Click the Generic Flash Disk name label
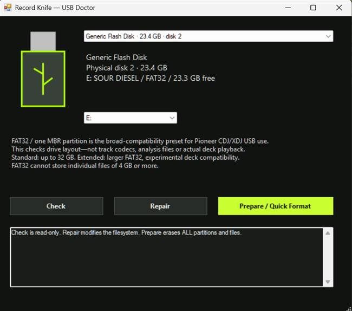Screen dimensions: 352x311 coord(116,57)
